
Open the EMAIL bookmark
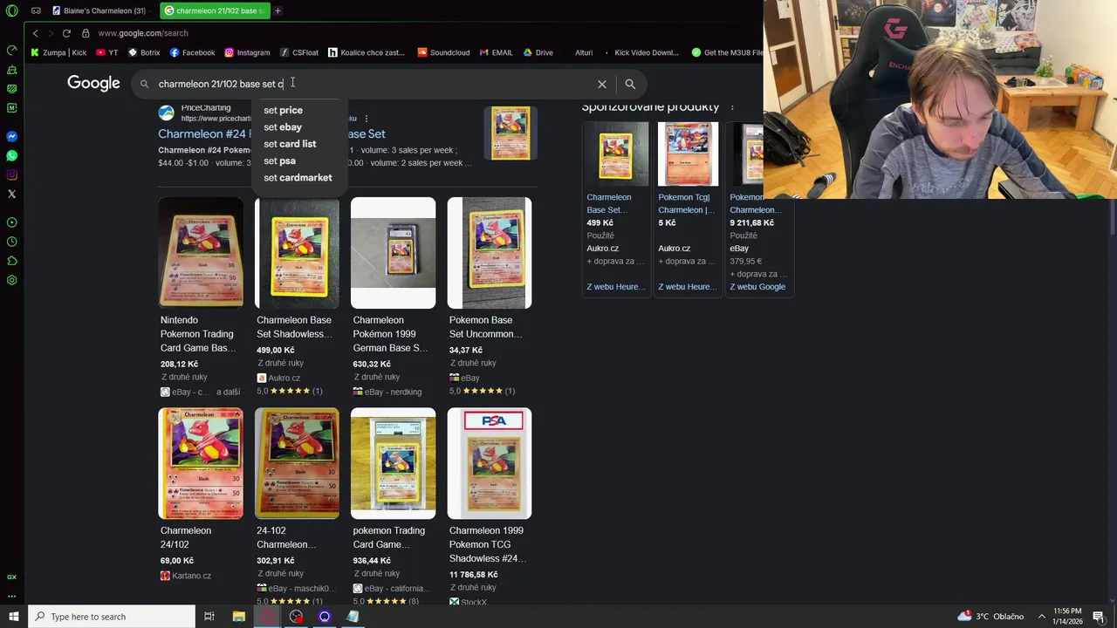click(x=496, y=52)
